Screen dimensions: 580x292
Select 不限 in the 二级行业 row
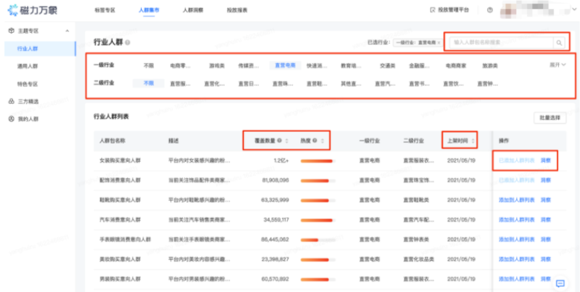(149, 83)
